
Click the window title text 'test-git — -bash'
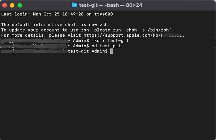(x=99, y=5)
